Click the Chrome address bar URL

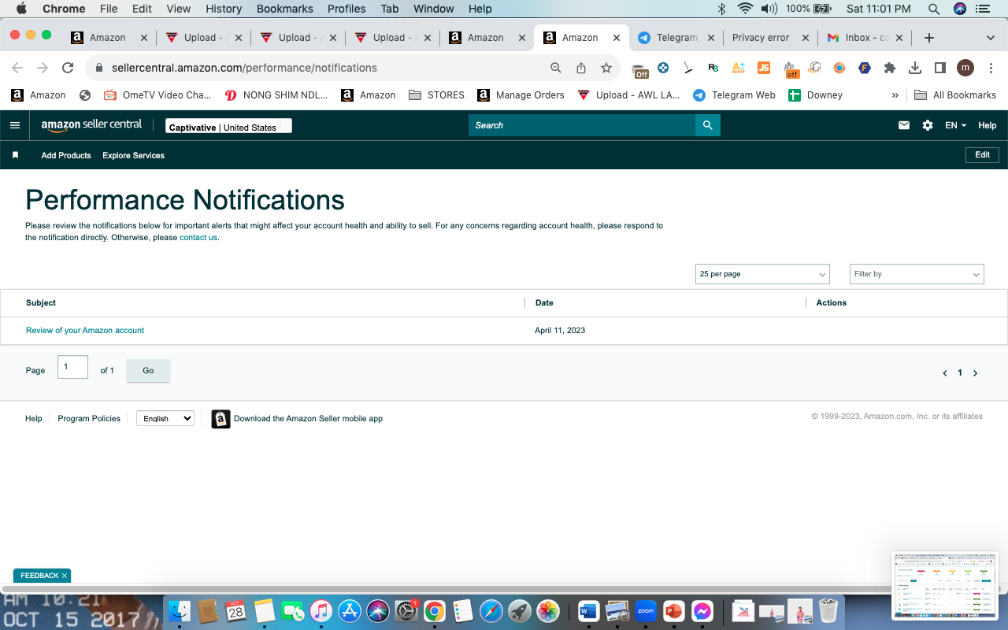point(244,68)
